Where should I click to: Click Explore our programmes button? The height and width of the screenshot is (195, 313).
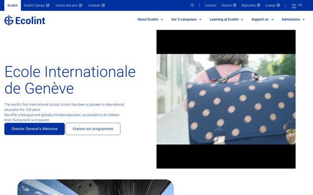click(x=93, y=129)
